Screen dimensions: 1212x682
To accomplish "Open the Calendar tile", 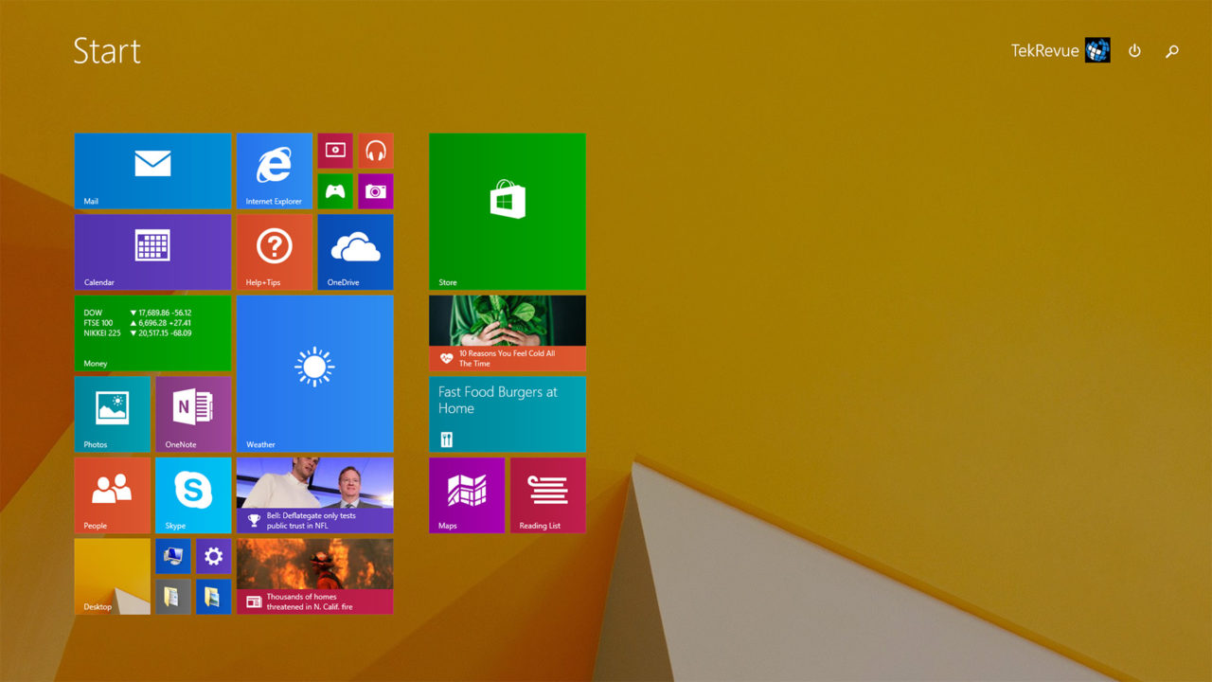I will (152, 252).
